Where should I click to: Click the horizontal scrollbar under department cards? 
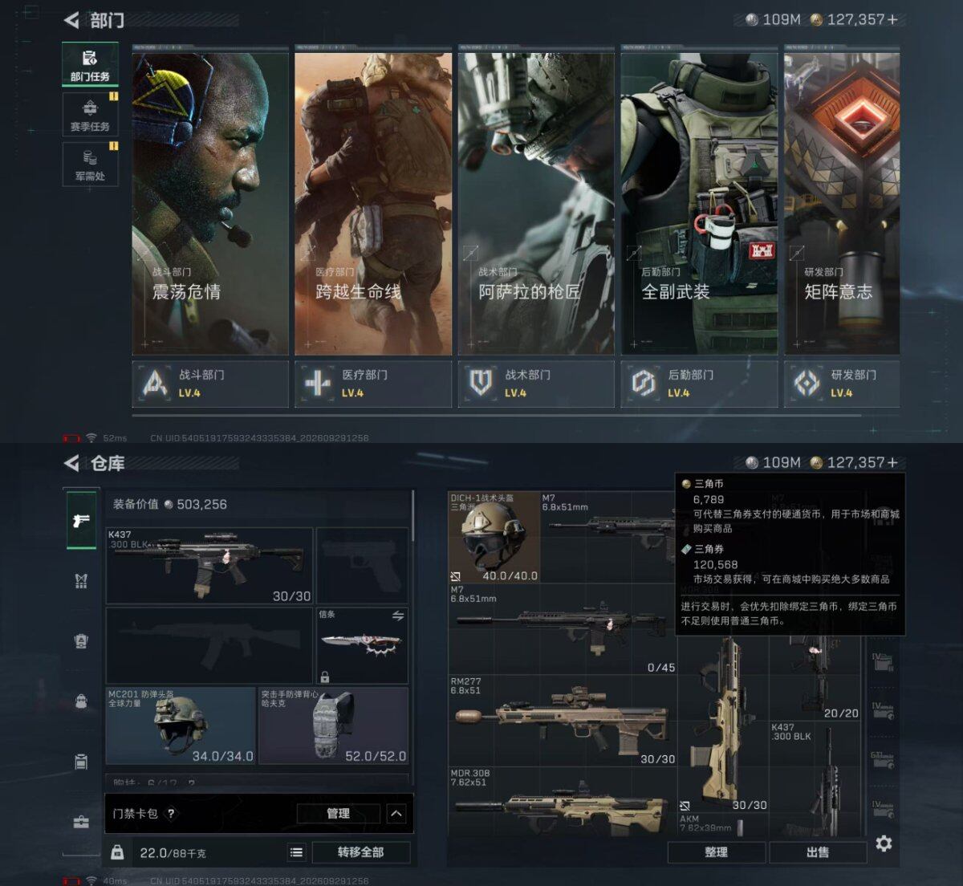496,416
